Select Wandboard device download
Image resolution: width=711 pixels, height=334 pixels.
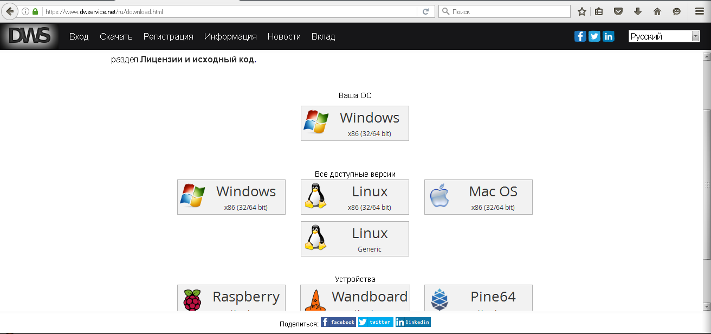(x=355, y=298)
